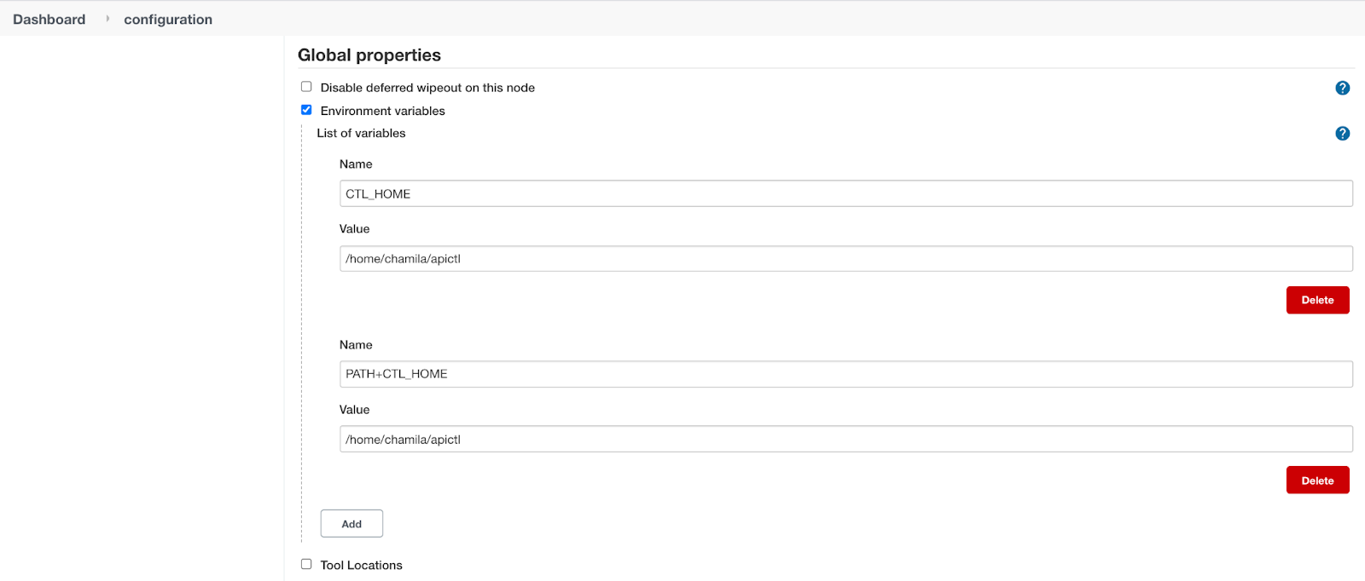Open help for List of variables
The width and height of the screenshot is (1365, 581).
click(x=1342, y=134)
